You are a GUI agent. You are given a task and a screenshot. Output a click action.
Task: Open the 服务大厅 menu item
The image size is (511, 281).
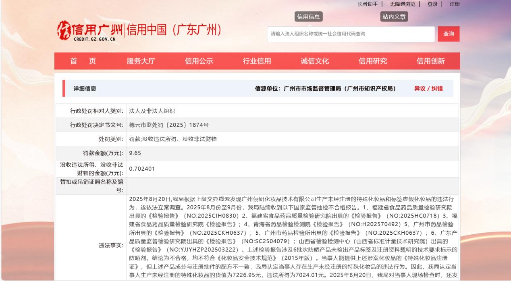click(141, 61)
